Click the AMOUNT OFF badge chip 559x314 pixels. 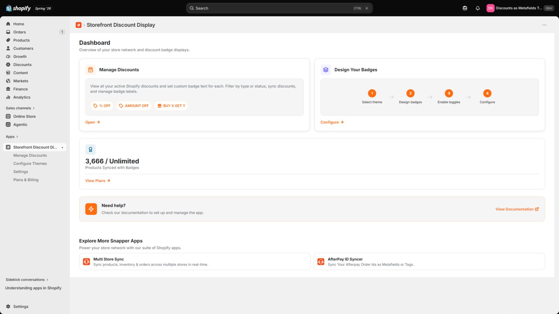(x=134, y=106)
